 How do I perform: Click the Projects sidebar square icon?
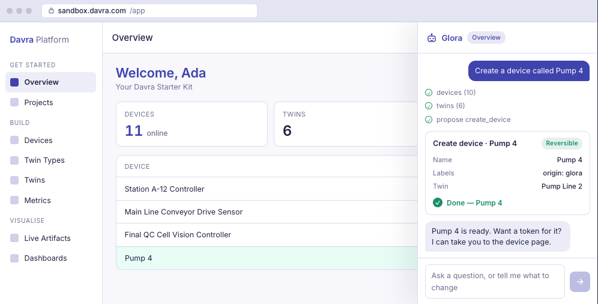[x=14, y=102]
